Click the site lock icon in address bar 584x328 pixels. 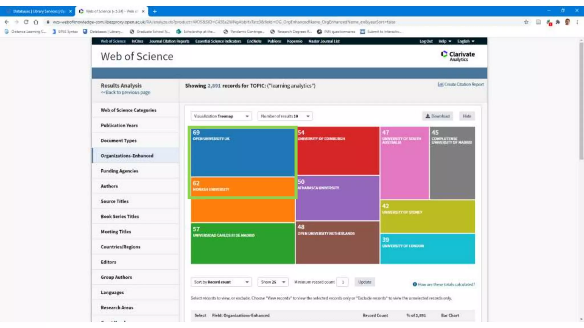coord(48,22)
